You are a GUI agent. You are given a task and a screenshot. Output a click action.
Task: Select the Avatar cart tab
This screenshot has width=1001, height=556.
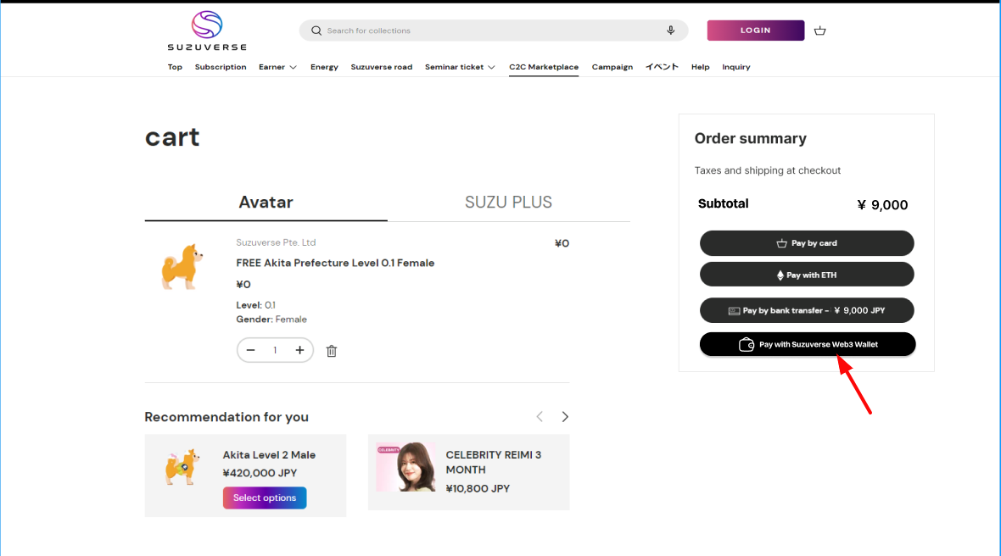point(266,203)
